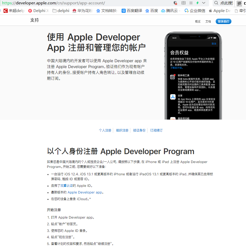
Task: Select the 文档 navigation item
Action: (x=208, y=22)
